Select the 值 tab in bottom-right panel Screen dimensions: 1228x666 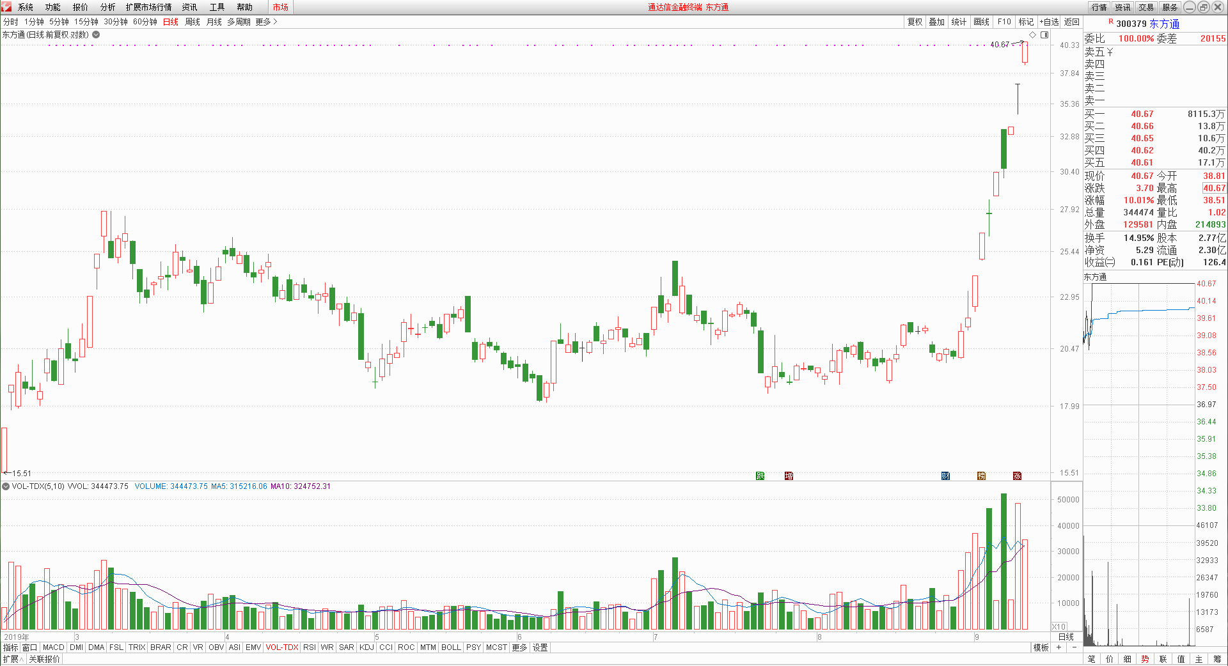tap(1181, 659)
